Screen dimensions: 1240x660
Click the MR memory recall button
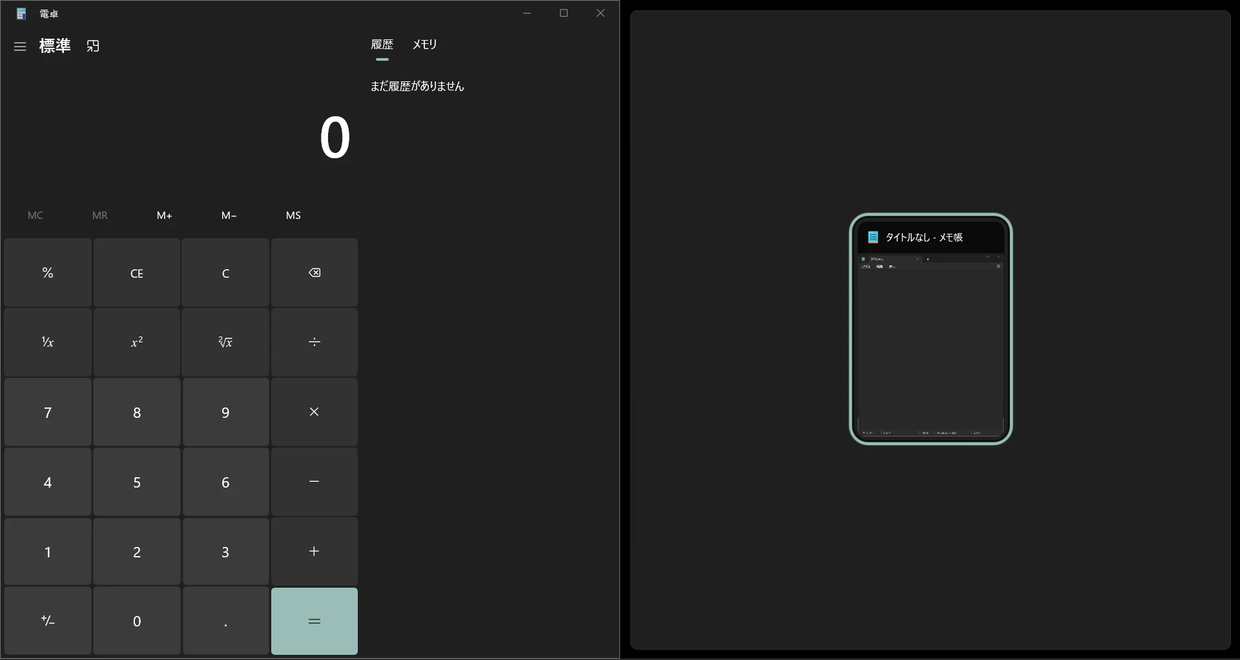point(100,216)
